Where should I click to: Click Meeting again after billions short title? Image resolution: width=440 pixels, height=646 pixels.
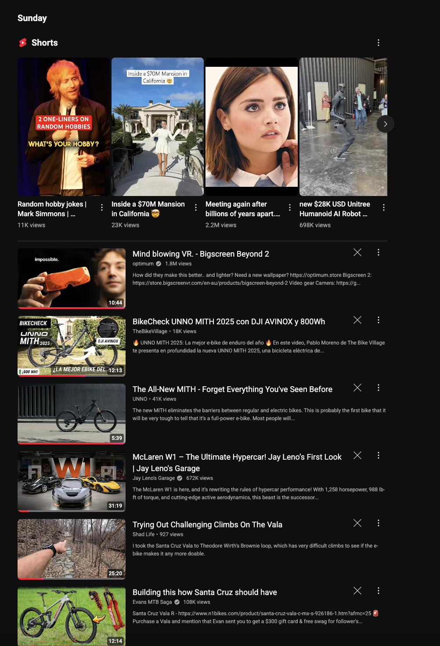(243, 209)
